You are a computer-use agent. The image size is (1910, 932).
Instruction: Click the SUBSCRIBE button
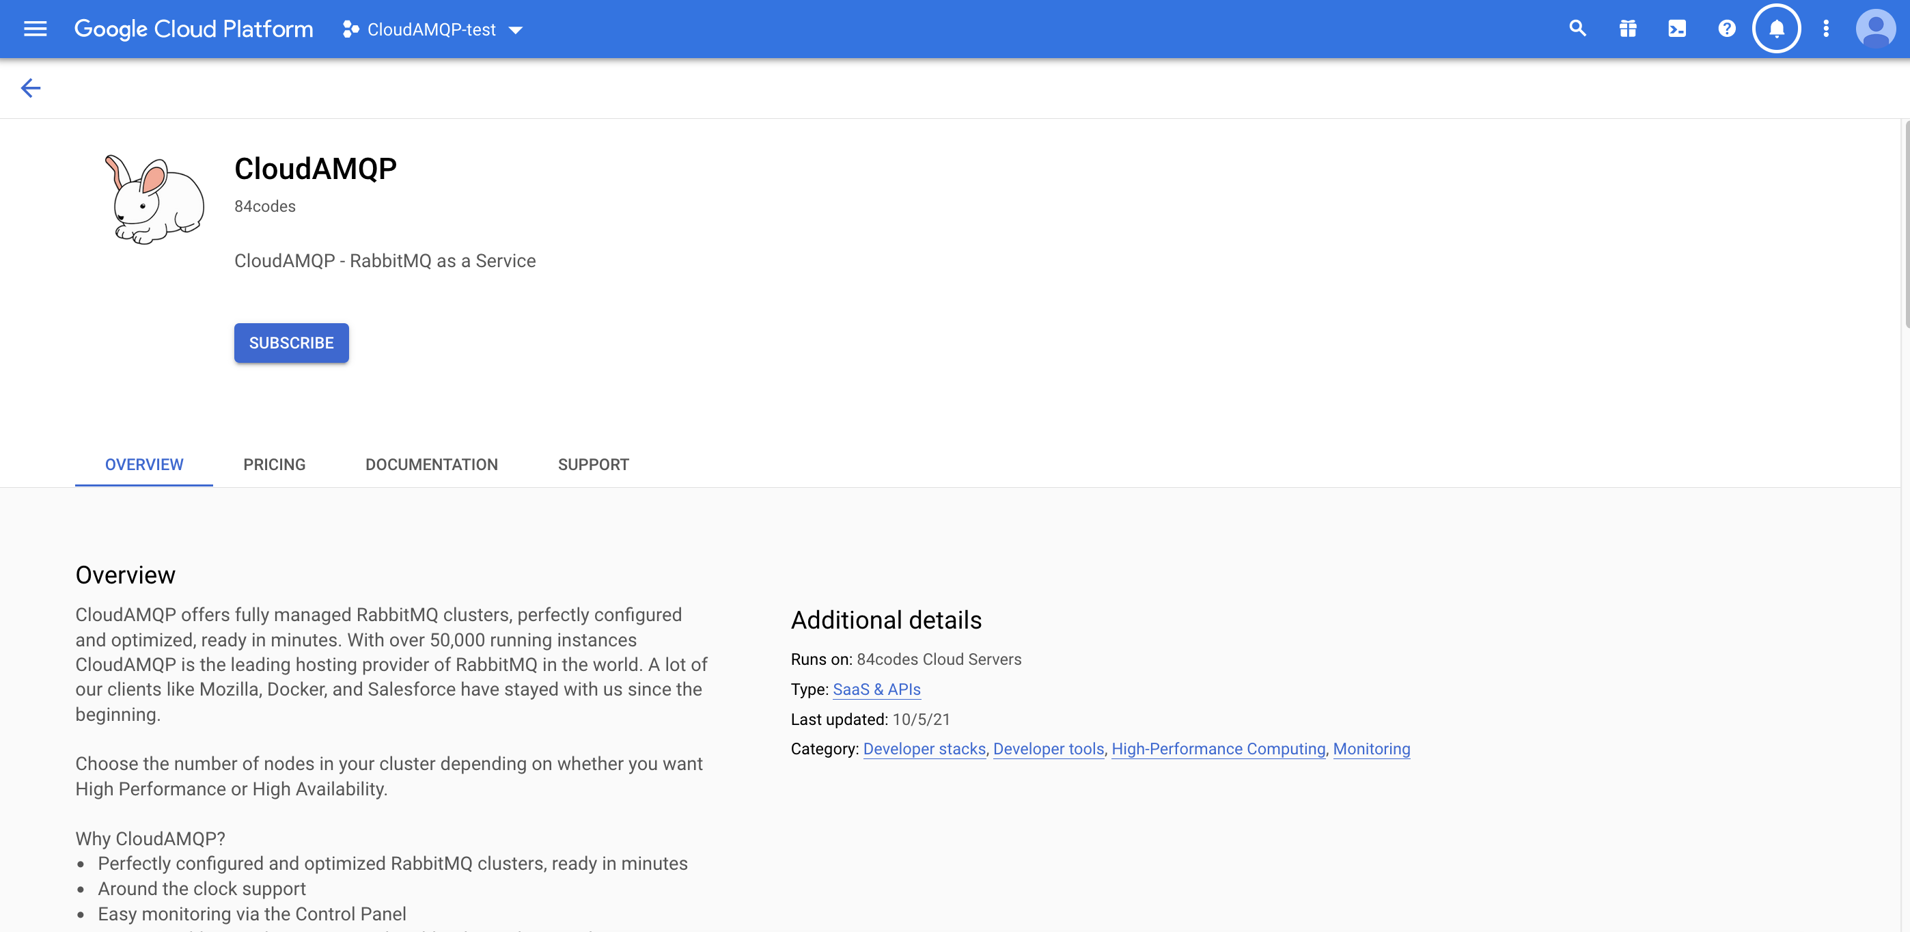coord(292,343)
